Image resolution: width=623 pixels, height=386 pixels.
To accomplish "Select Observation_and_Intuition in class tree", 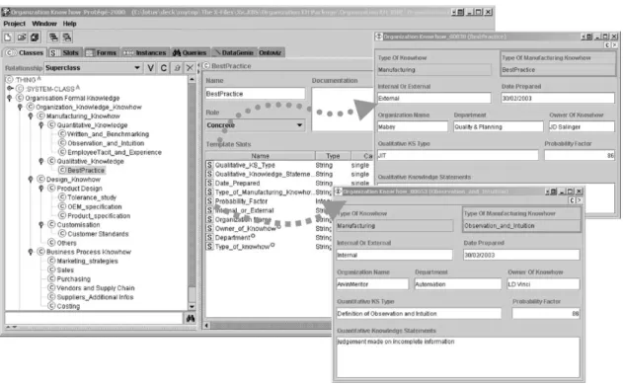I will point(106,143).
